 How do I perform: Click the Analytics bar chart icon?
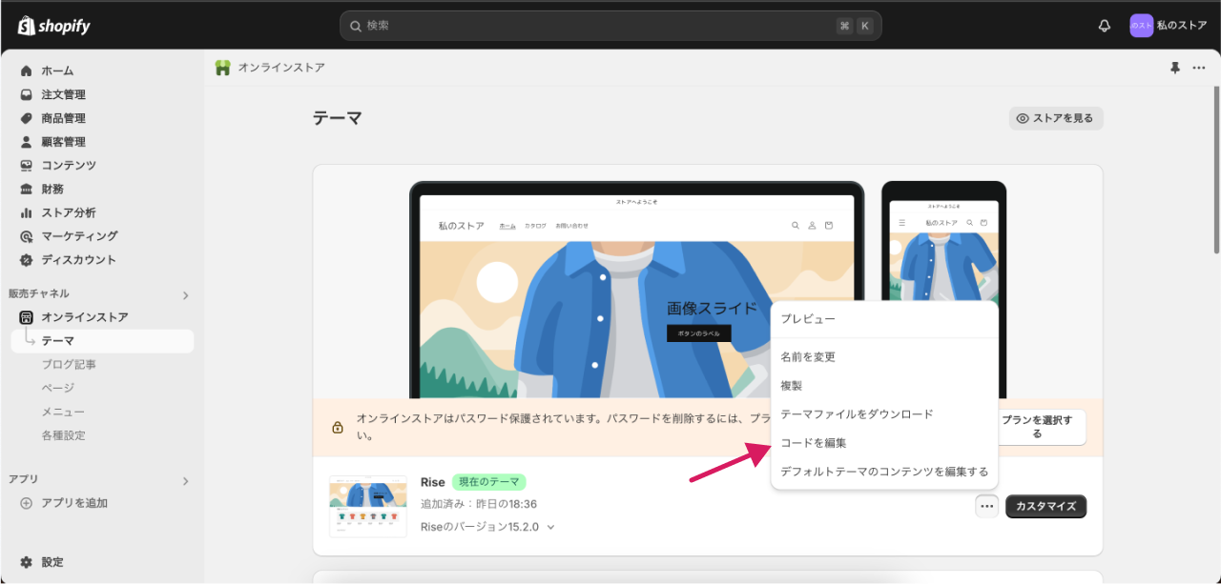pos(27,212)
